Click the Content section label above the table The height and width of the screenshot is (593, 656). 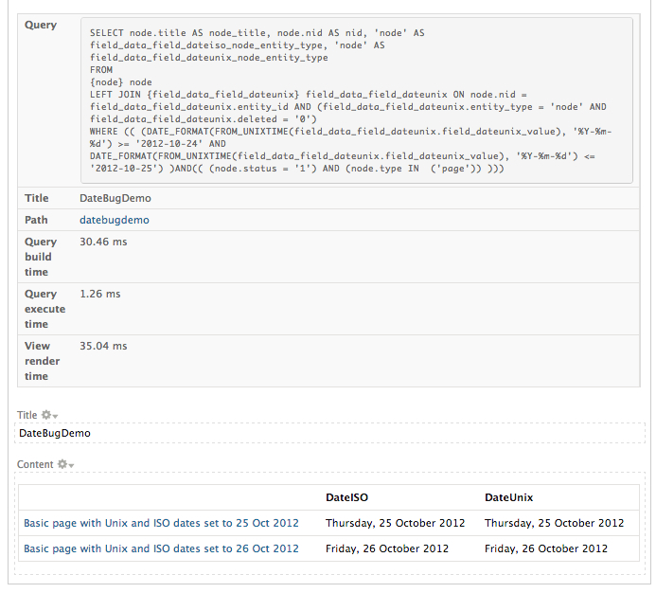tap(35, 464)
